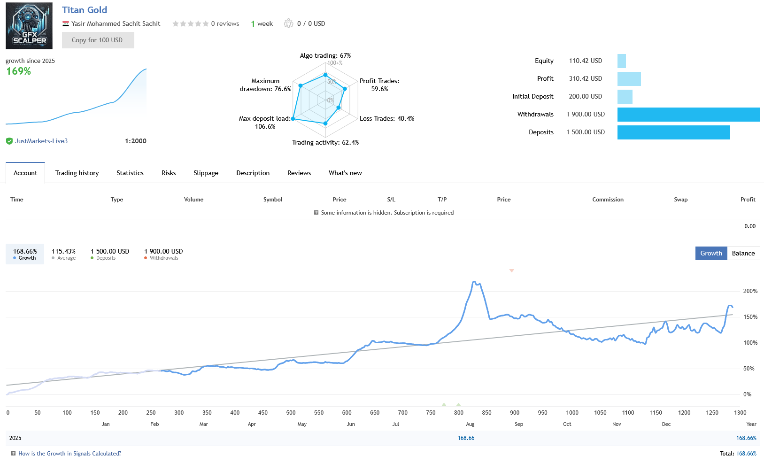Click the Profit Trades: 59.6% radar label
The image size is (764, 463).
pos(379,85)
